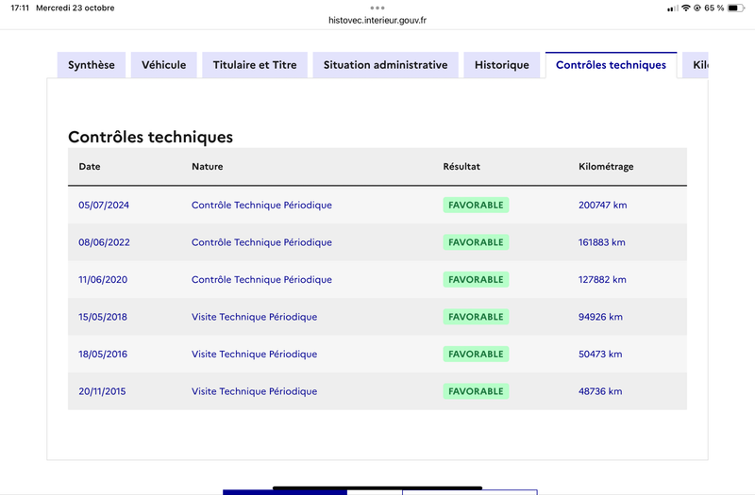Select the date 15/05/2018
The height and width of the screenshot is (495, 755).
[103, 317]
